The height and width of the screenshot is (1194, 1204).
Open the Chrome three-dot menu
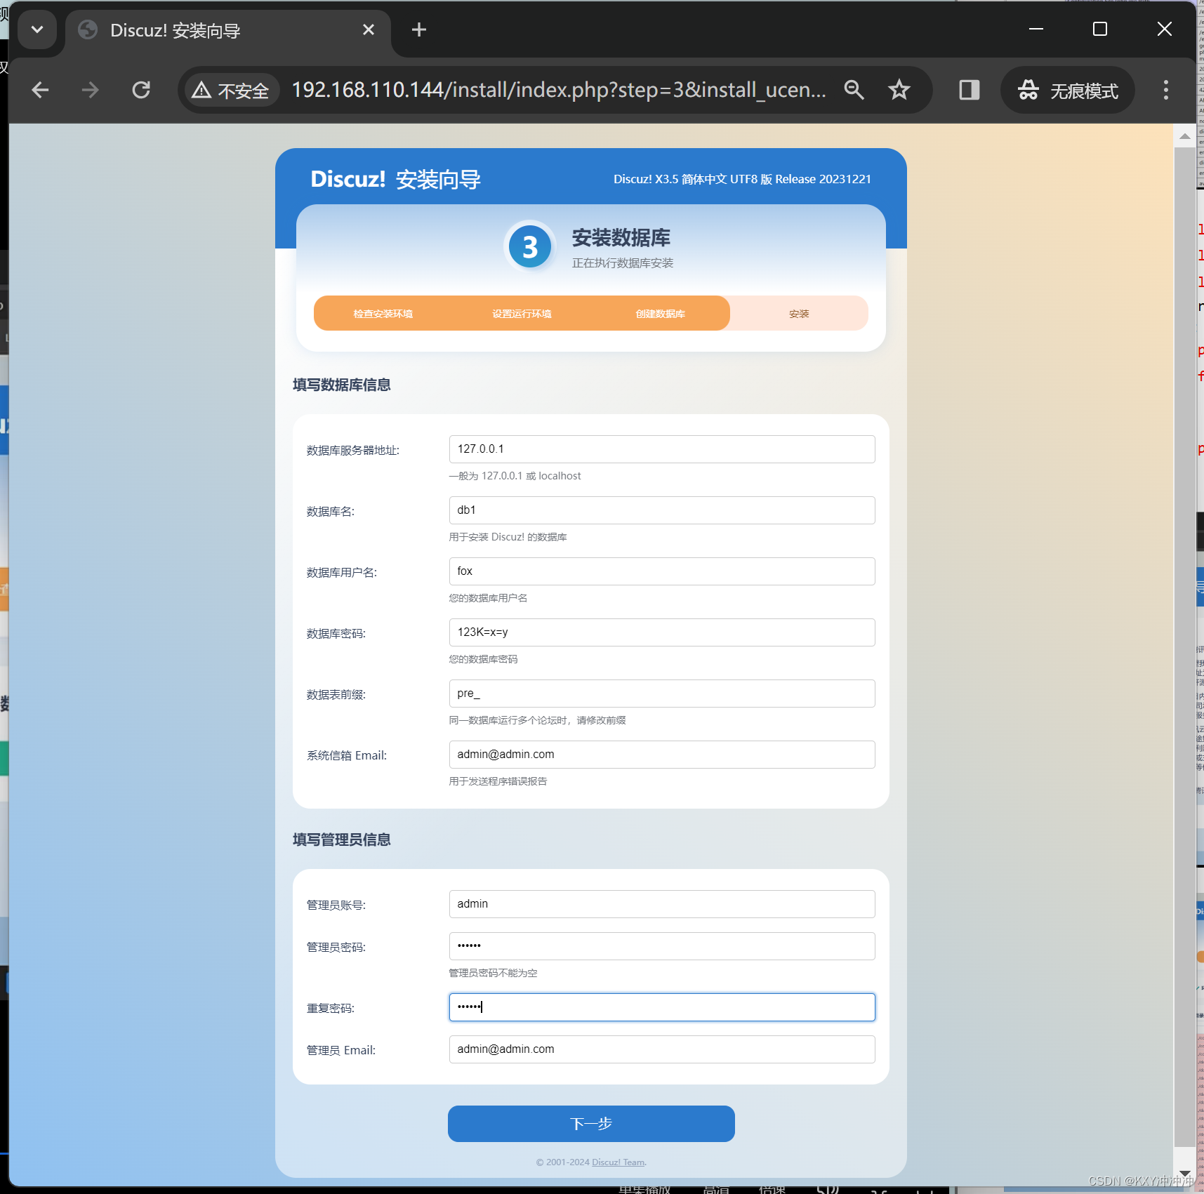1166,90
